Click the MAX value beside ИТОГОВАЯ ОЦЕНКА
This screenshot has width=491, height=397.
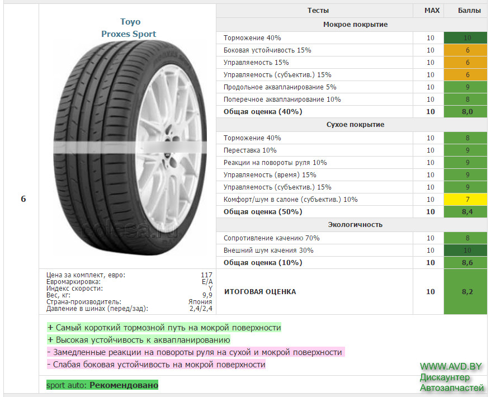431,292
